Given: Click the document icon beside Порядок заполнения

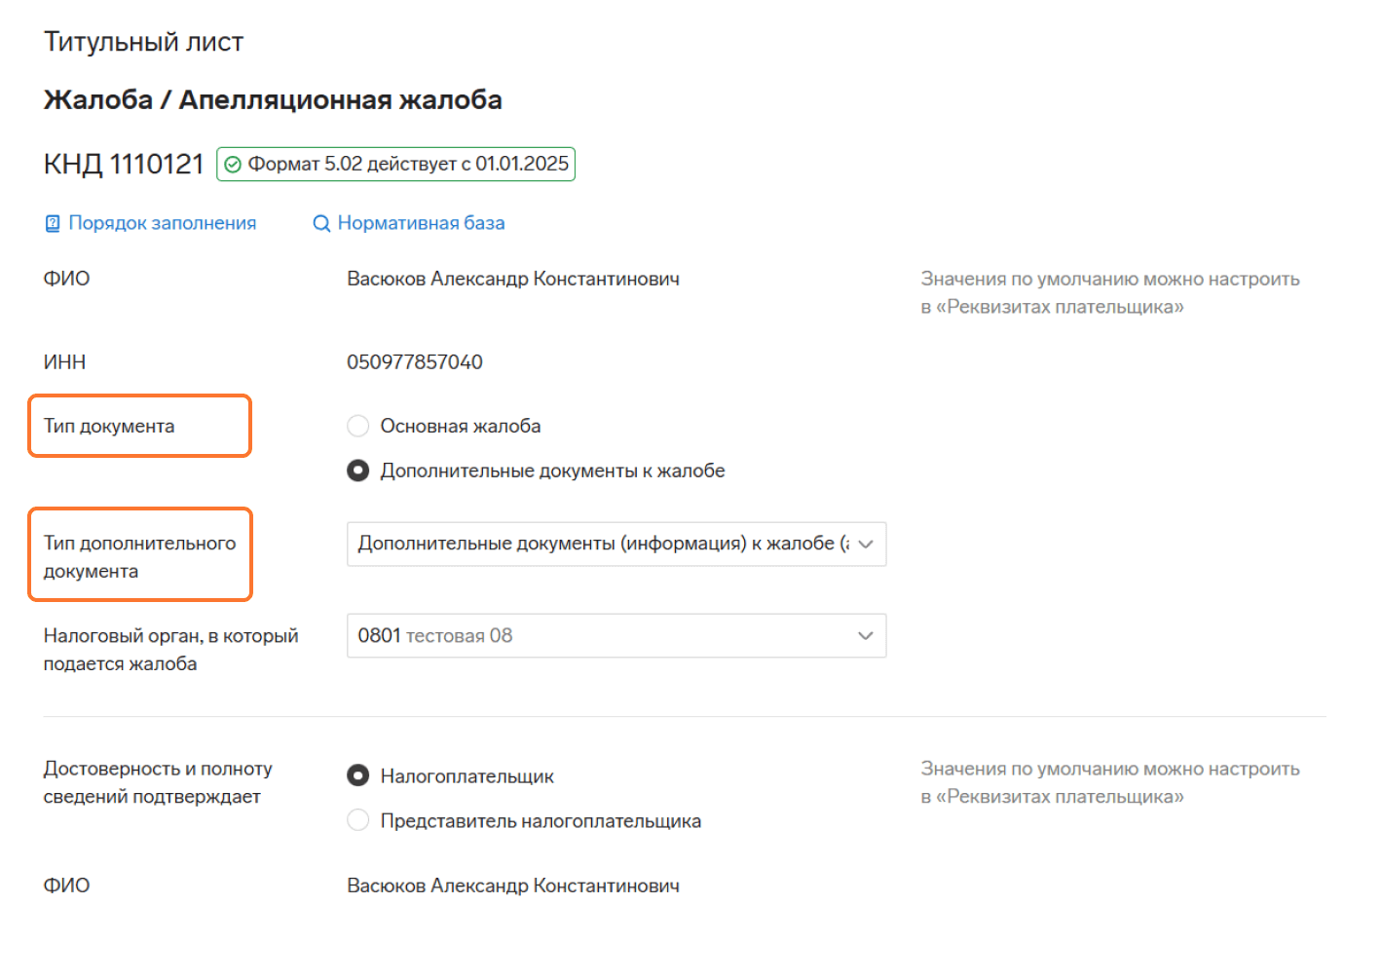Looking at the screenshot, I should pos(53,224).
